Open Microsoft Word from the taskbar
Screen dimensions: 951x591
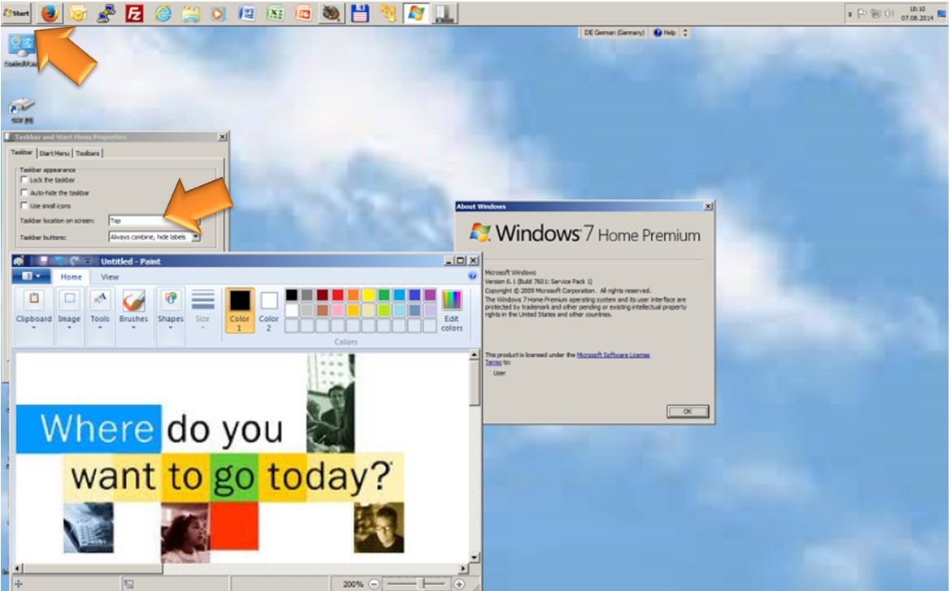pyautogui.click(x=247, y=13)
